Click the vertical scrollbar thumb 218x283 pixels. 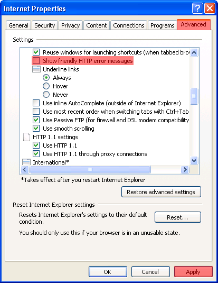click(x=194, y=96)
